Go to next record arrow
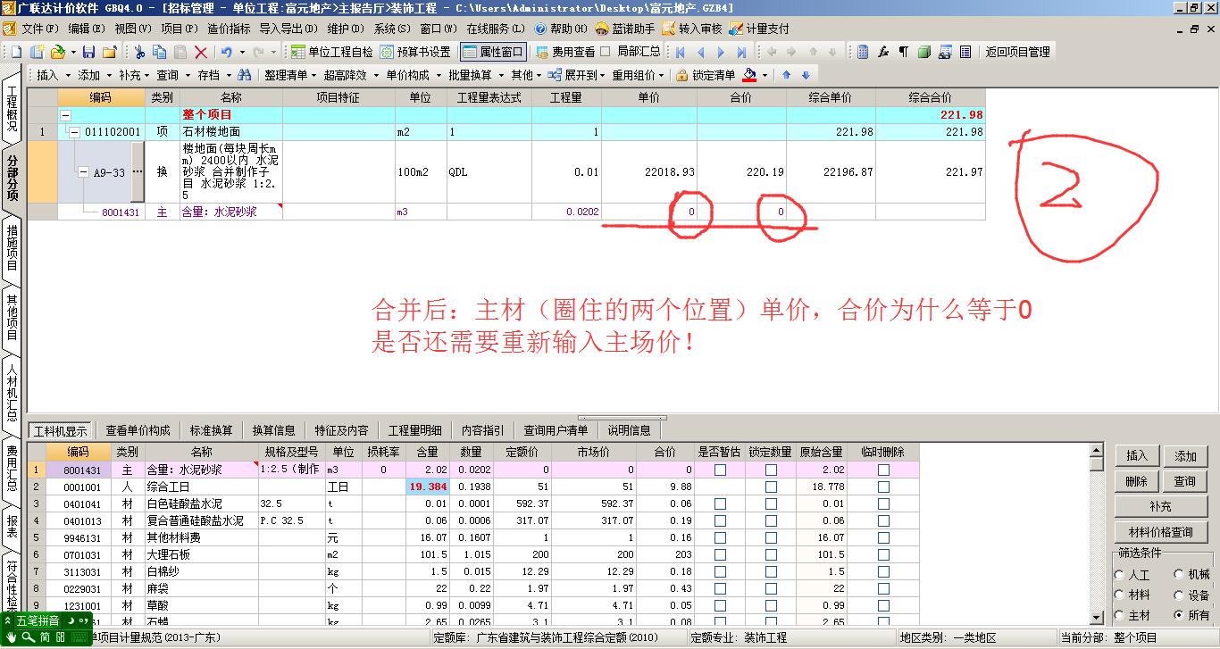The image size is (1220, 649). [721, 53]
